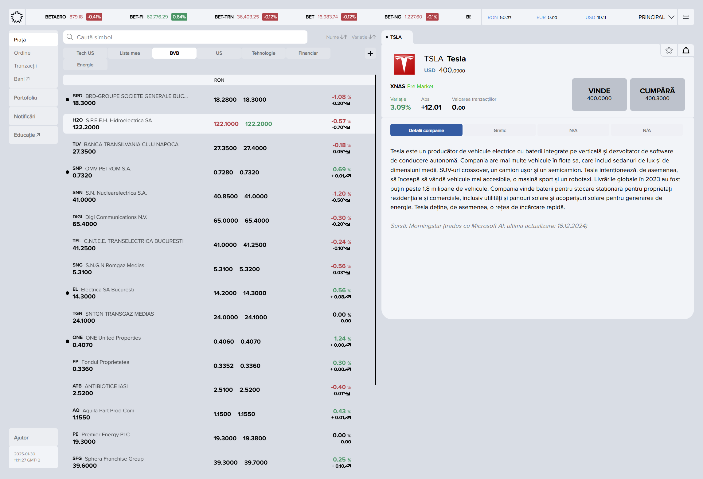Viewport: 703px width, 479px height.
Task: Select the TSLA instrument tab
Action: pos(396,37)
